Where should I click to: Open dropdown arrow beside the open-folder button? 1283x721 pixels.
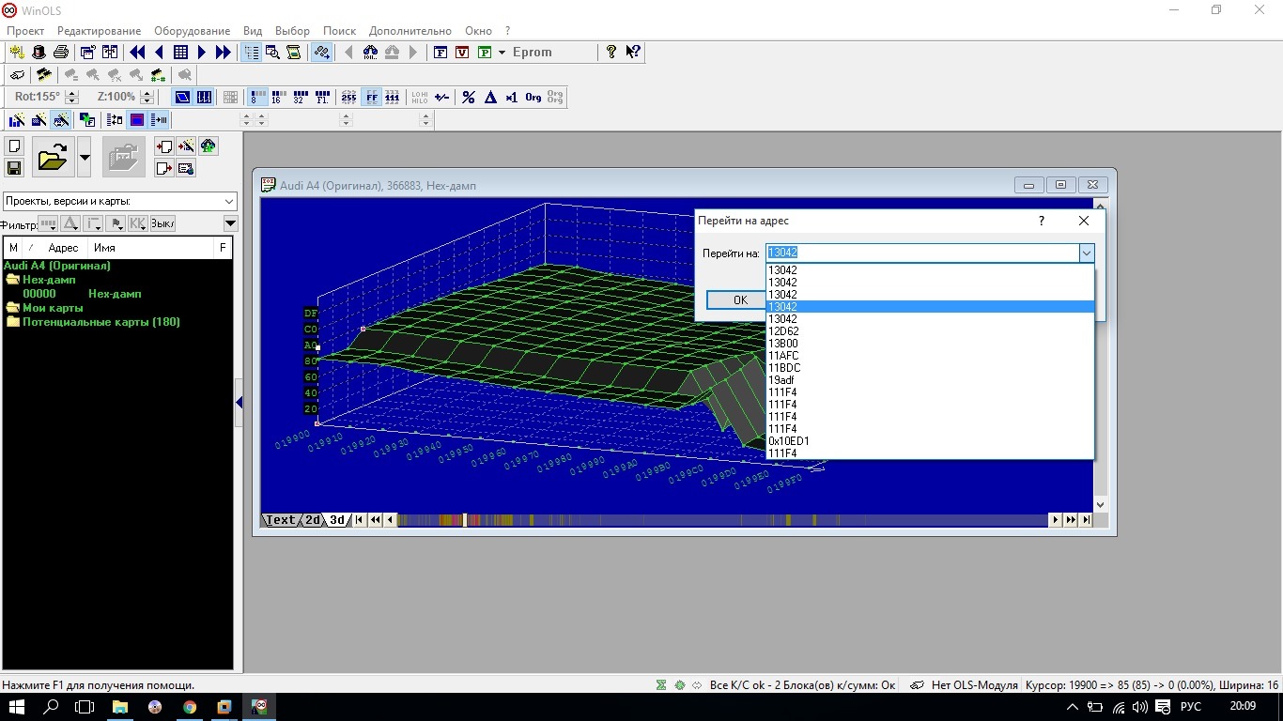85,157
